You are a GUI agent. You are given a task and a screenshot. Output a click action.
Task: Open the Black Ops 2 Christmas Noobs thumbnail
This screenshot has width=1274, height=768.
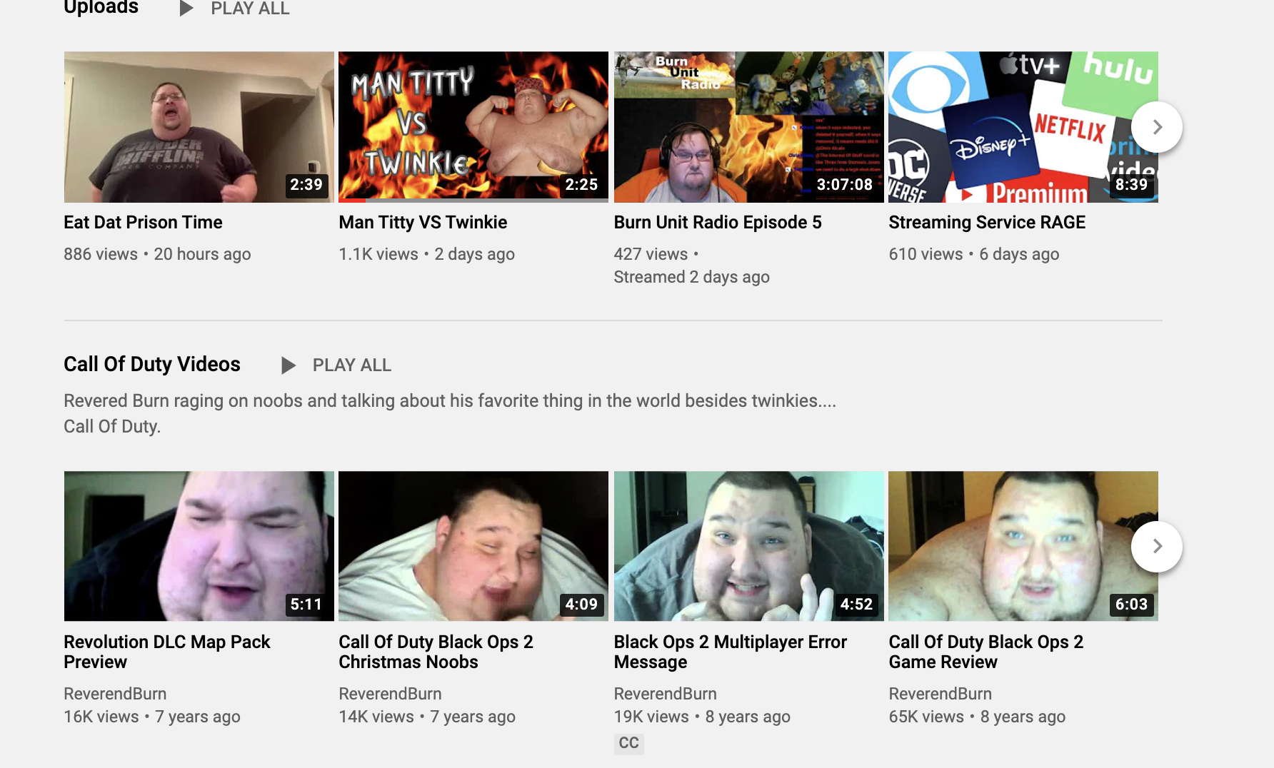click(473, 546)
